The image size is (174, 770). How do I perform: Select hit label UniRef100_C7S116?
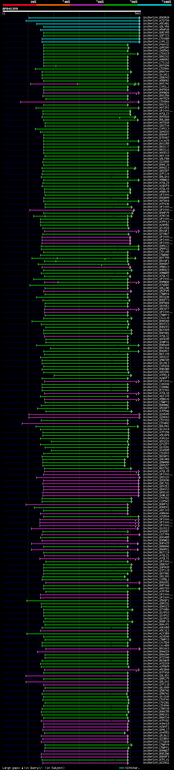click(156, 63)
